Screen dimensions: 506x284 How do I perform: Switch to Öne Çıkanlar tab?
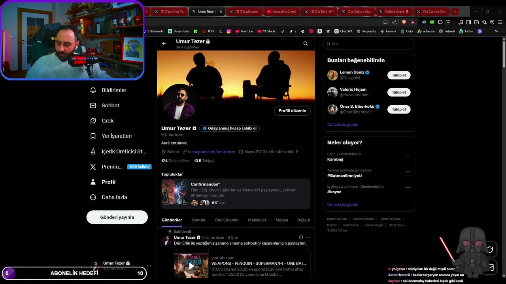click(227, 220)
